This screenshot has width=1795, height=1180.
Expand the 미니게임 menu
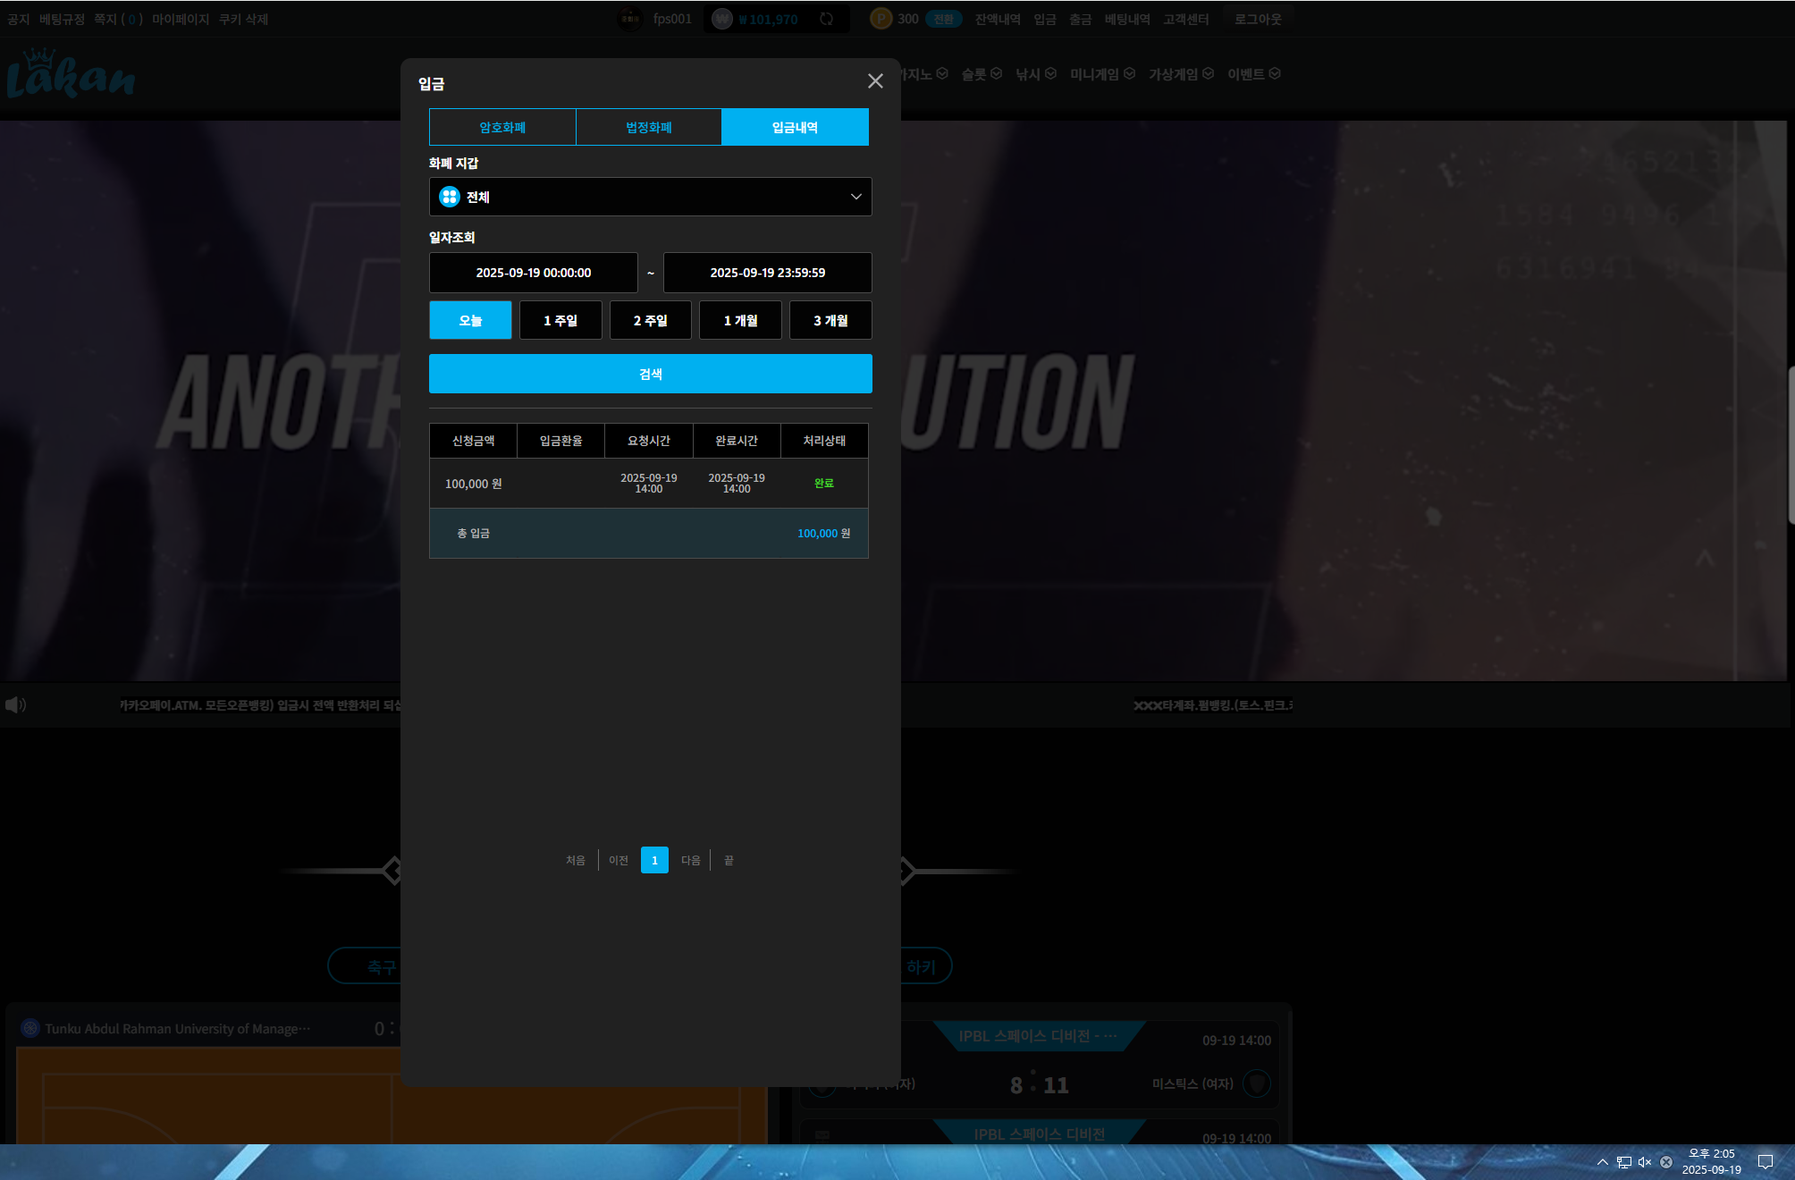(1102, 74)
